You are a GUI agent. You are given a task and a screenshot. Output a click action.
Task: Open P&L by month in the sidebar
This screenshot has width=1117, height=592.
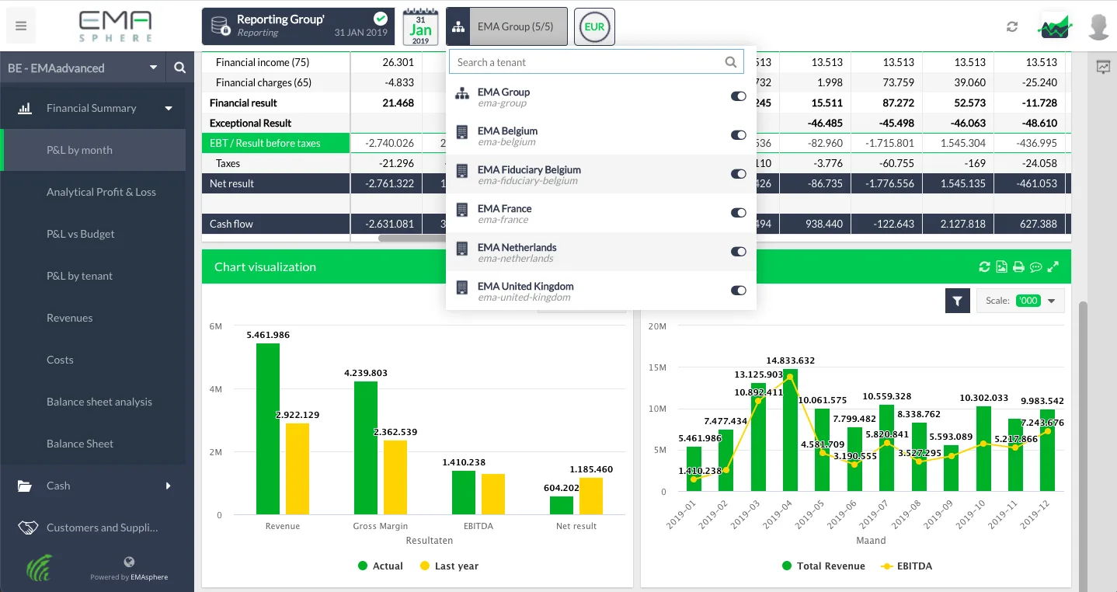[94, 151]
